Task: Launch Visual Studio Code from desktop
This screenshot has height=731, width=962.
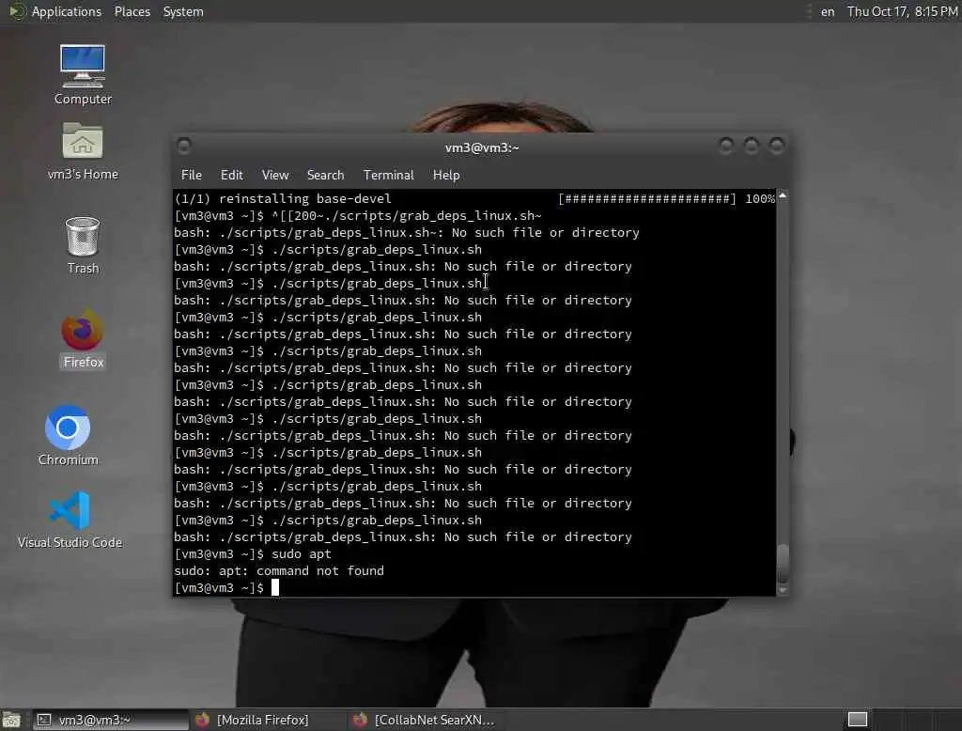Action: tap(70, 520)
